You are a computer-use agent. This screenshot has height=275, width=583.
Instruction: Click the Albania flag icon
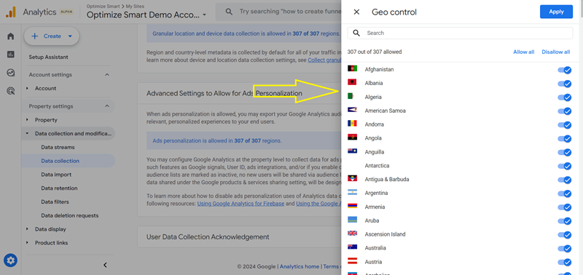coord(352,82)
